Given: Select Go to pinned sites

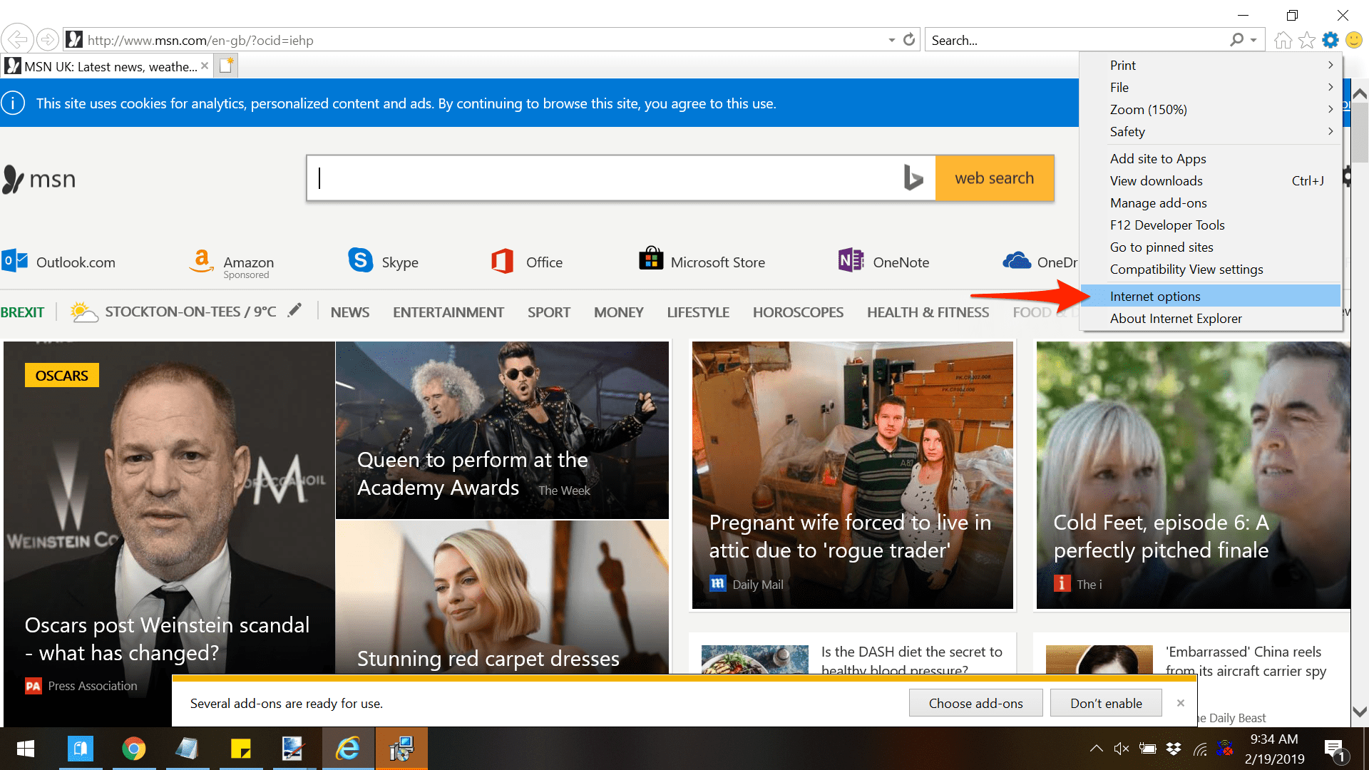Looking at the screenshot, I should (1211, 247).
